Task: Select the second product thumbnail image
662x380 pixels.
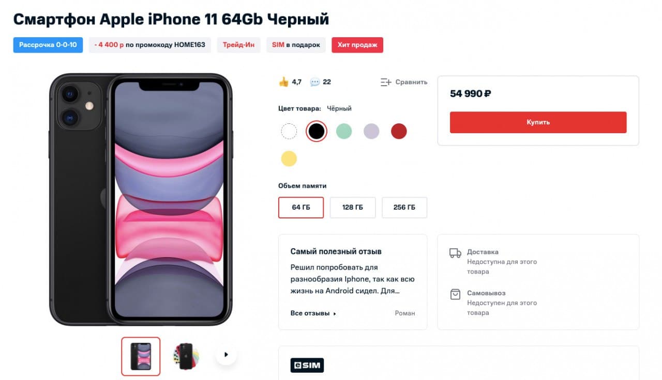Action: [186, 356]
